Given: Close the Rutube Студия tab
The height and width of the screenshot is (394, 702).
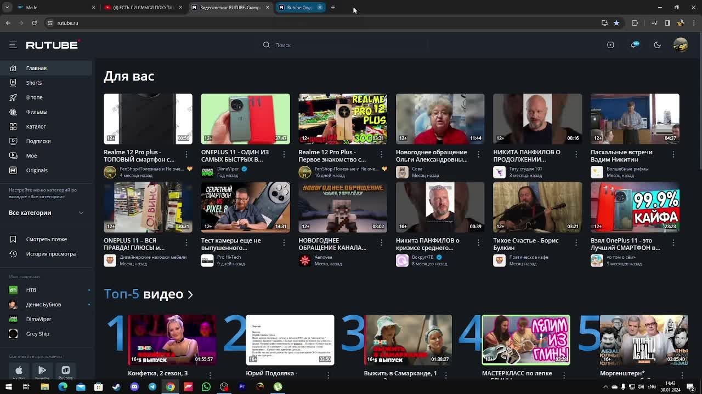Looking at the screenshot, I should (x=320, y=7).
